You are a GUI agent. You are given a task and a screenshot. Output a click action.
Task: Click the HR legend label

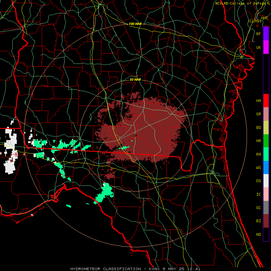258,141
